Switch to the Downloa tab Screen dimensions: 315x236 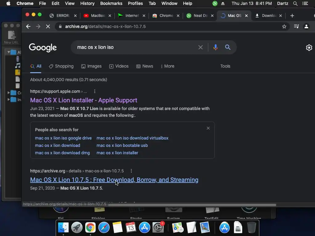tap(269, 16)
